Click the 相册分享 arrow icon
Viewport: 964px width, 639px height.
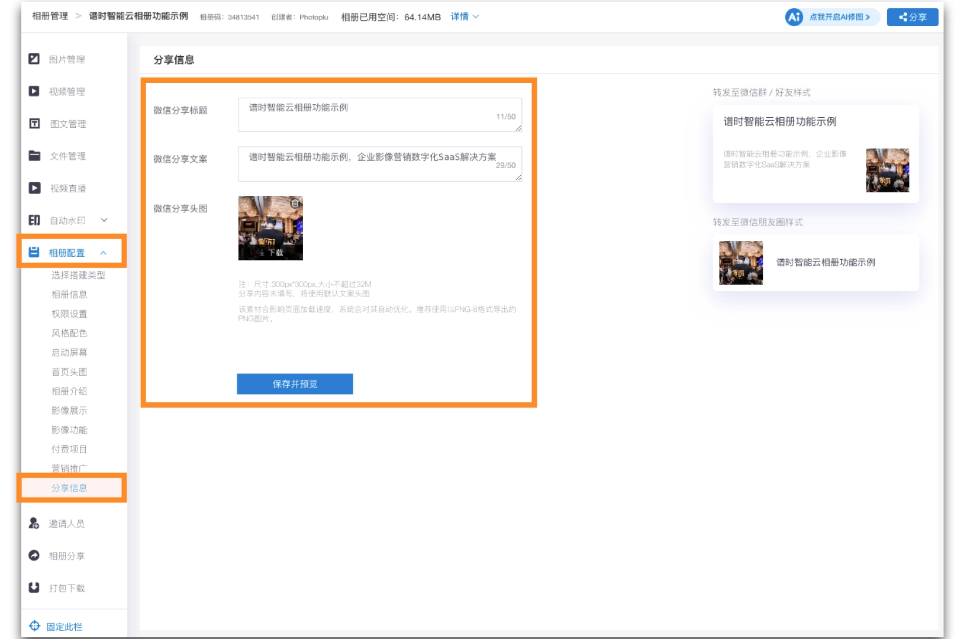[x=34, y=556]
